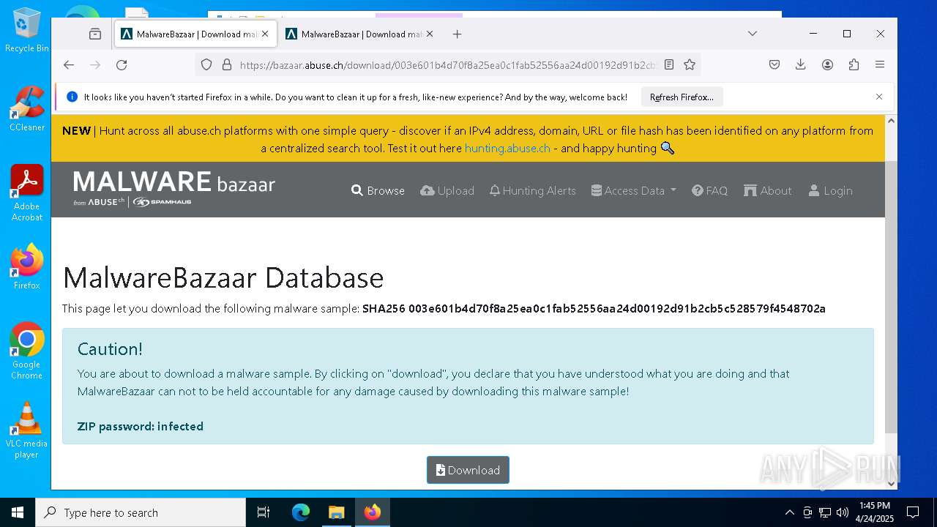Click the Download malware sample button
The width and height of the screenshot is (937, 527).
pos(468,470)
